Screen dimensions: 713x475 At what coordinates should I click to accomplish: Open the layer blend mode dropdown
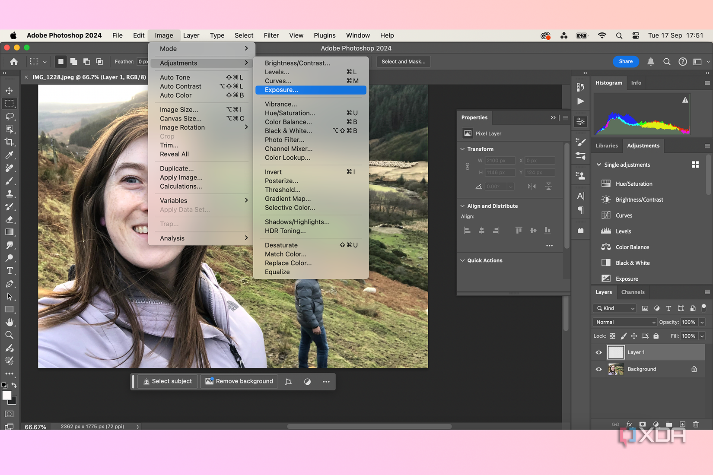624,322
